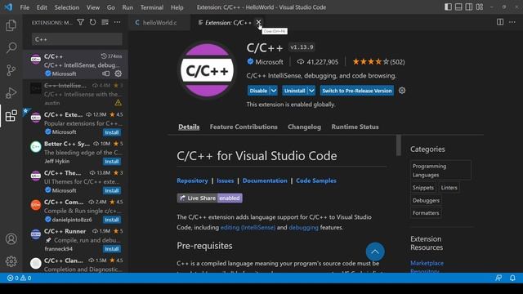Select the Programming Languages category
The width and height of the screenshot is (523, 294).
441,170
